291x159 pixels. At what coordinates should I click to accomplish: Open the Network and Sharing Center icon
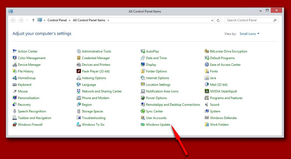(x=79, y=91)
